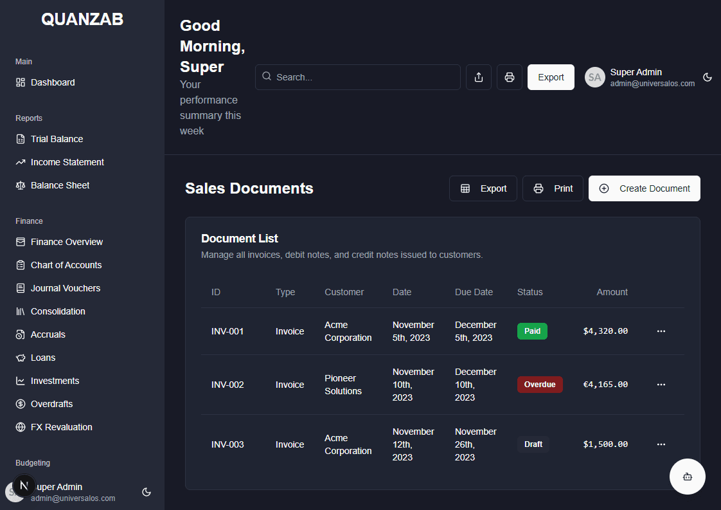Open Loans page
Image resolution: width=721 pixels, height=510 pixels.
43,358
